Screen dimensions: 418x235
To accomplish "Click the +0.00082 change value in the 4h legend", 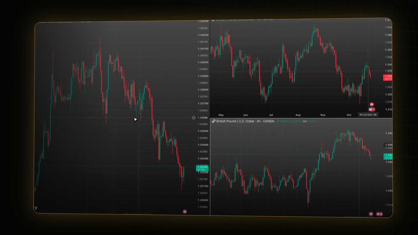I will point(282,121).
